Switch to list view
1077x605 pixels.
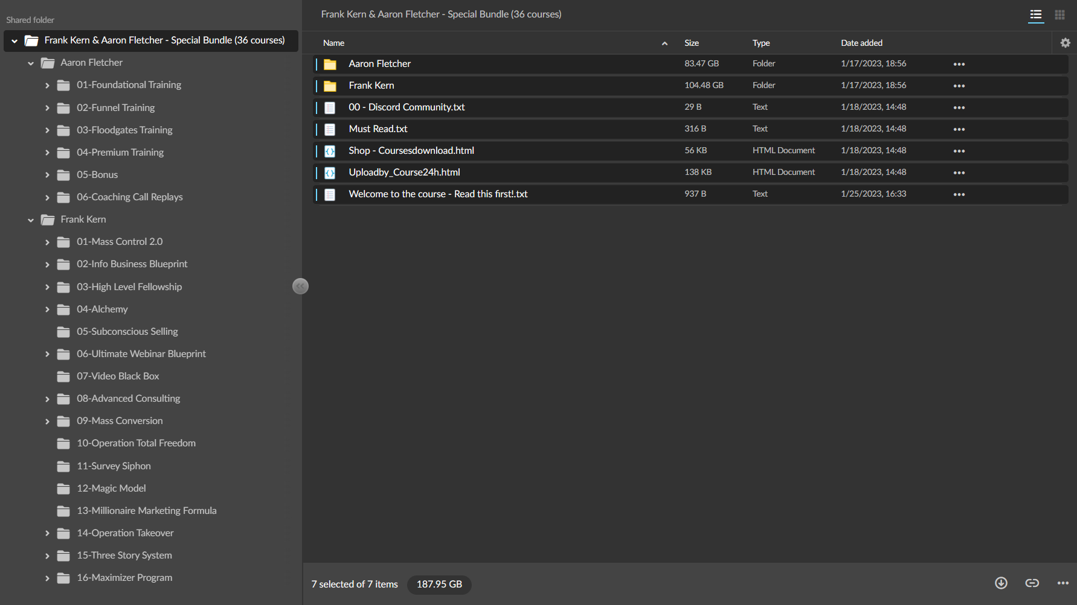pyautogui.click(x=1036, y=14)
